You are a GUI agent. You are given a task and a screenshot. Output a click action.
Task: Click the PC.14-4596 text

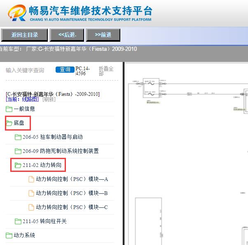point(82,71)
